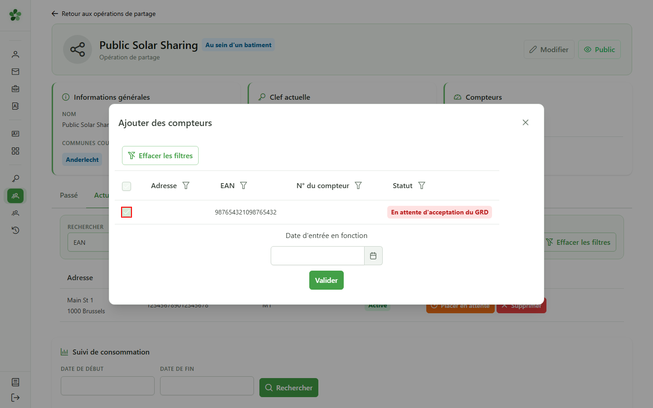653x408 pixels.
Task: Open the history clock sidebar icon
Action: click(x=15, y=230)
